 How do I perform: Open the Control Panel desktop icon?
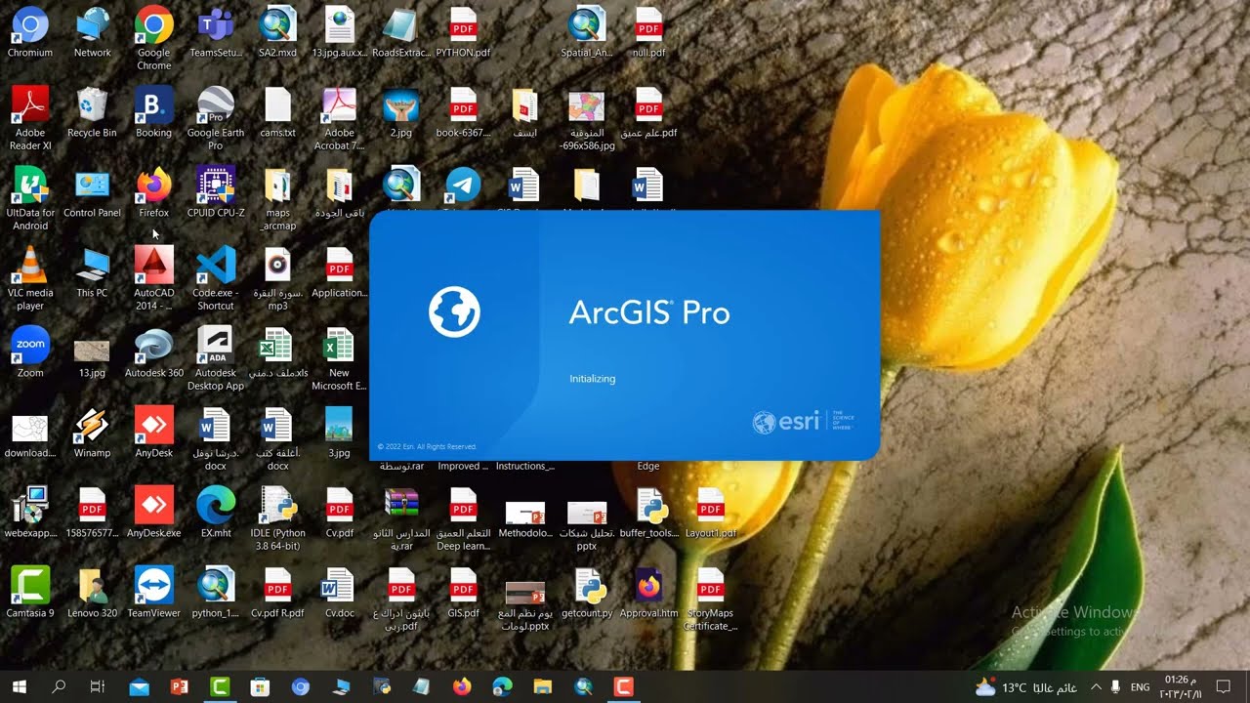(93, 192)
